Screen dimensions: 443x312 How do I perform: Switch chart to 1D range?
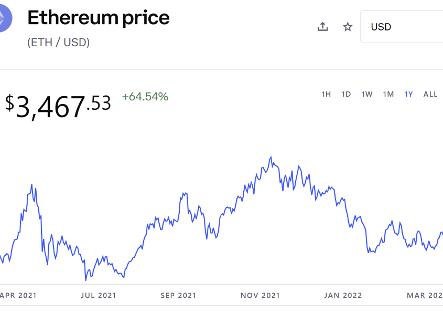pyautogui.click(x=346, y=94)
